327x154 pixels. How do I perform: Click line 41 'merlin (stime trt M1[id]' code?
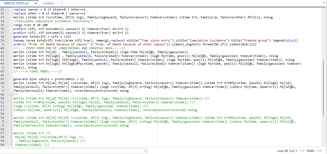point(101,52)
